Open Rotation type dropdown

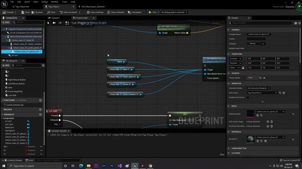click(x=235, y=63)
